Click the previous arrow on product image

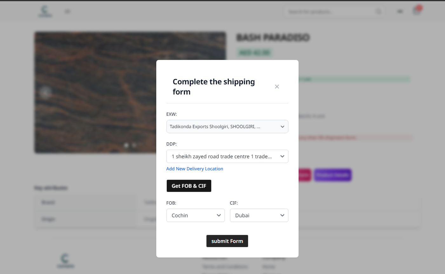[45, 92]
